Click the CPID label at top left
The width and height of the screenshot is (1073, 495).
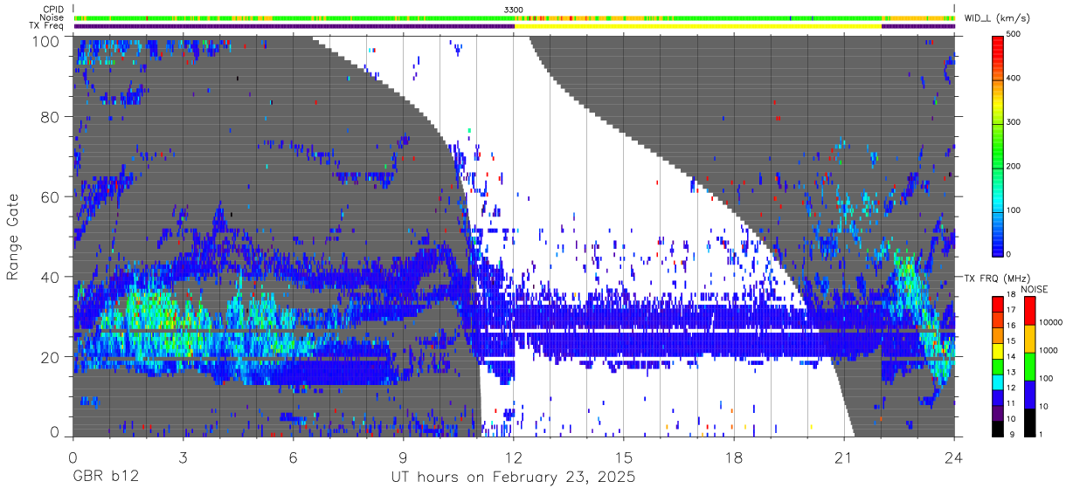tap(53, 9)
